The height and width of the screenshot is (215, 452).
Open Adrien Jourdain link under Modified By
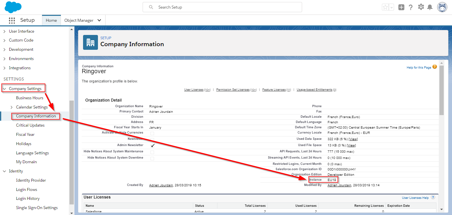click(x=339, y=185)
